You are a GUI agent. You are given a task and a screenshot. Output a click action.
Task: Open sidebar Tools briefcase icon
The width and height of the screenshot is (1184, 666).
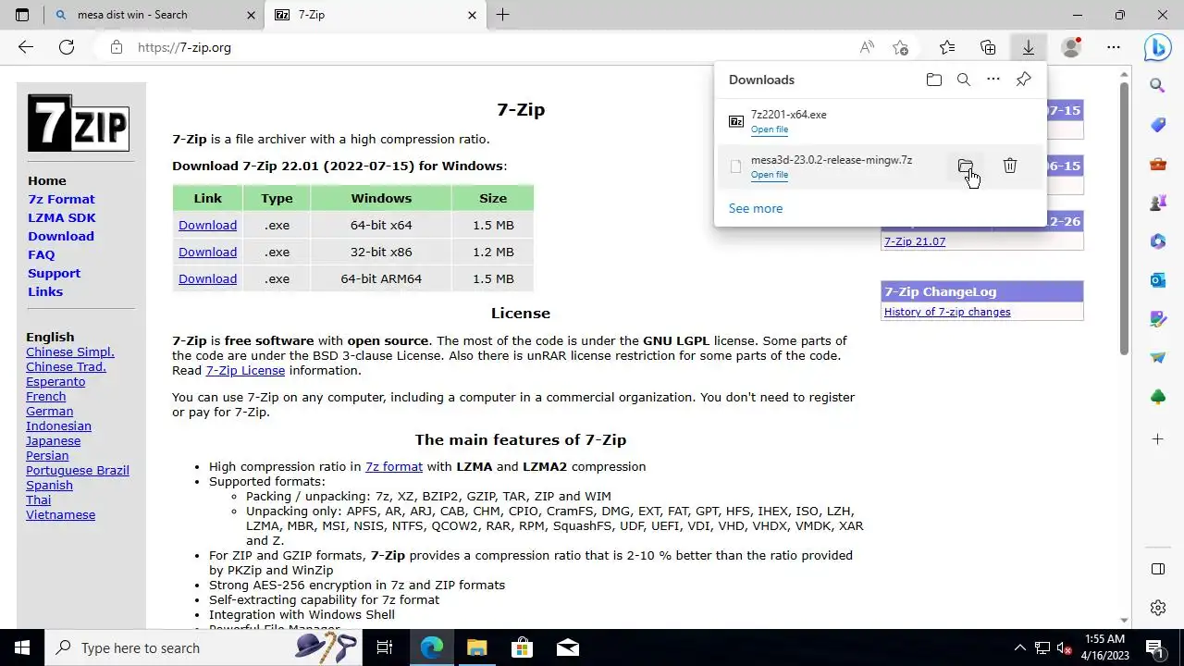coord(1158,165)
